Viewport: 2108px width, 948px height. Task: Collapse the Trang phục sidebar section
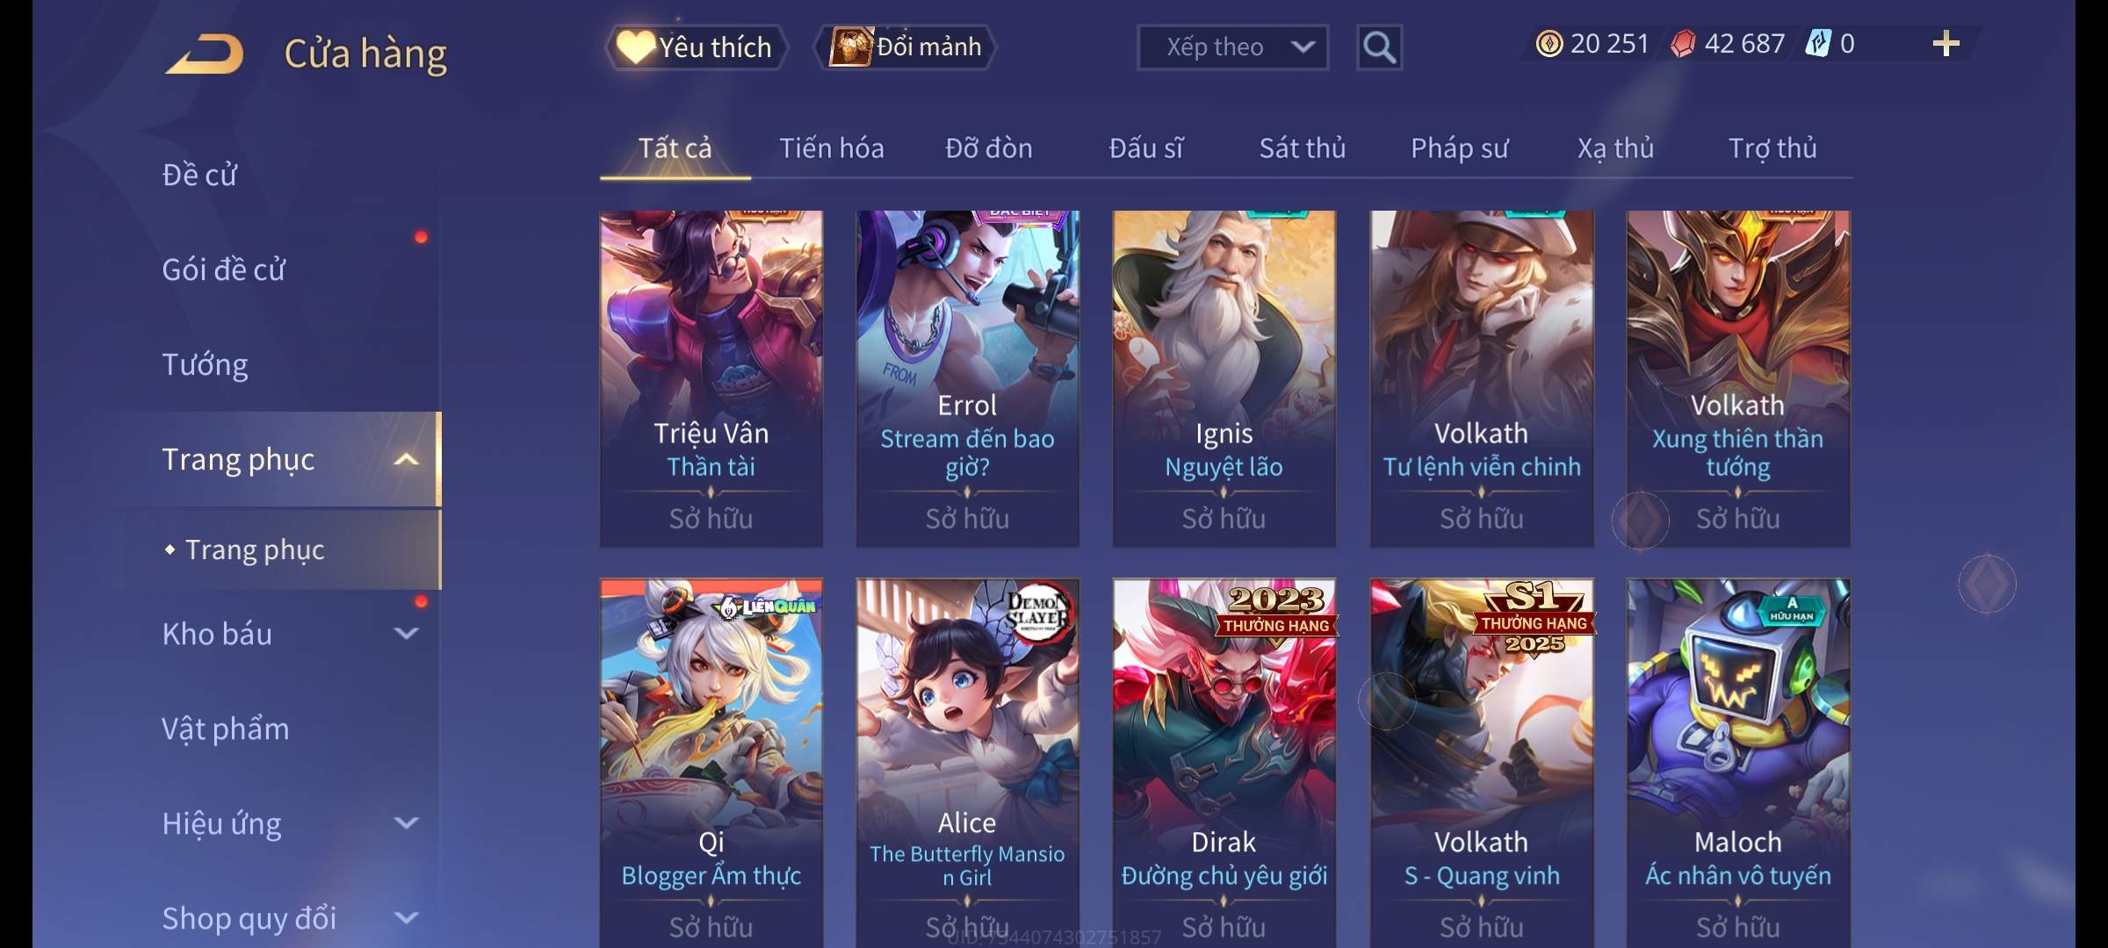coord(406,459)
